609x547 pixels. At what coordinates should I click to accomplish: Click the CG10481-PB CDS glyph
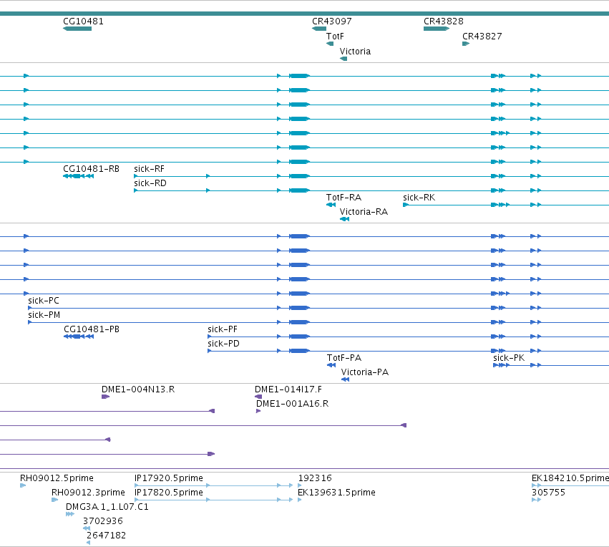[x=79, y=337]
